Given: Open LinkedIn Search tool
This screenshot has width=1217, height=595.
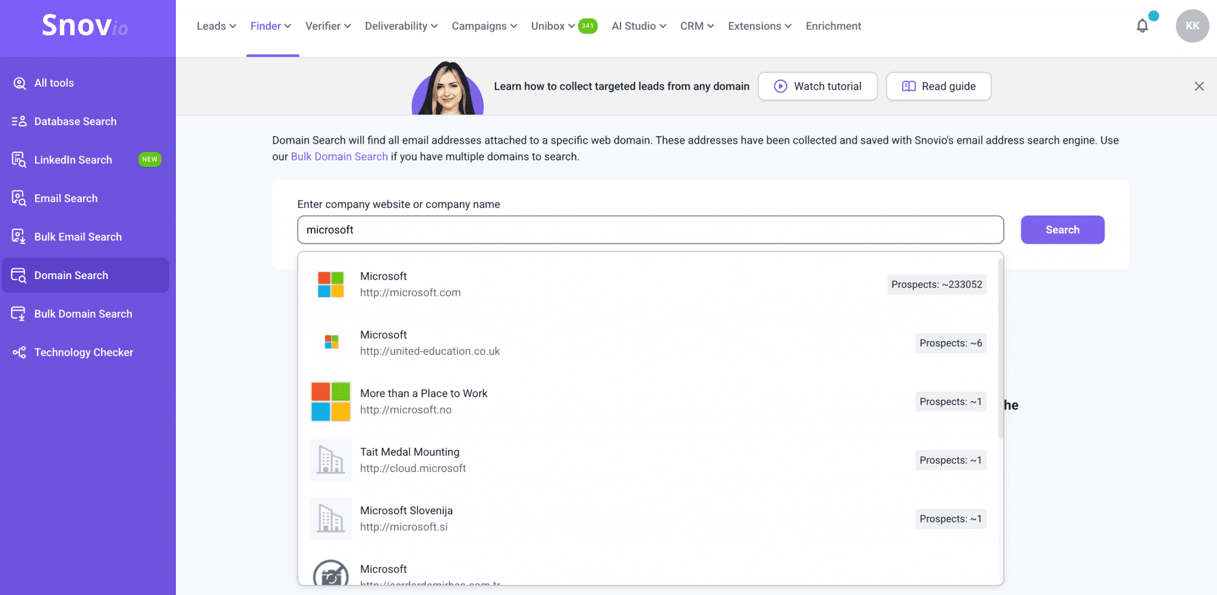Looking at the screenshot, I should (x=72, y=160).
